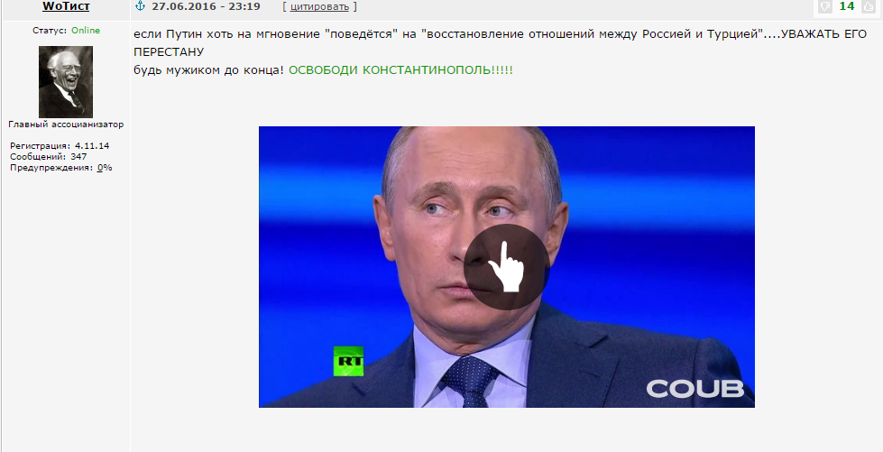Click the thumbs-down rating icon
Image resolution: width=883 pixels, height=452 pixels.
pyautogui.click(x=825, y=6)
